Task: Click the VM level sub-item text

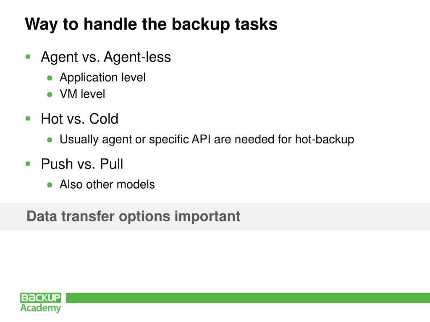Action: (x=82, y=94)
